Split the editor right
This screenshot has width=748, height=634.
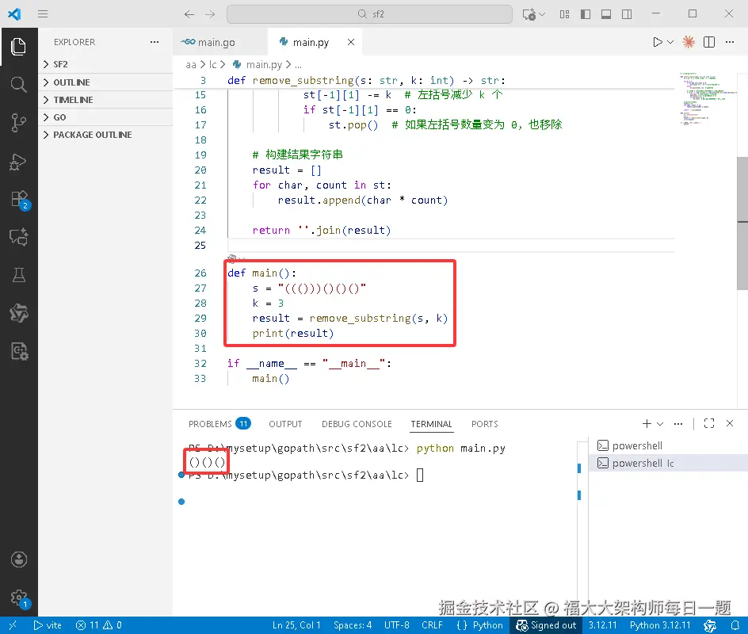point(709,42)
